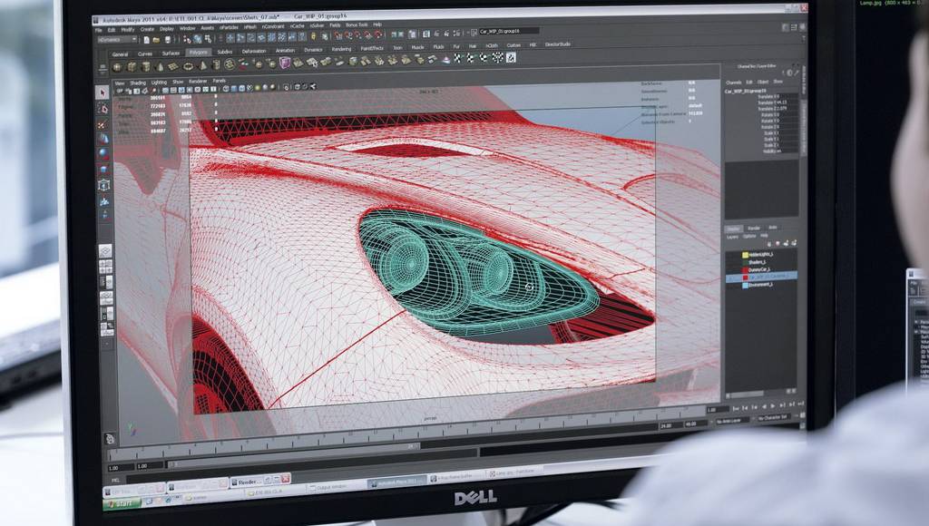Activate the Lasso tool in the toolbox
This screenshot has height=526, width=929.
(103, 109)
